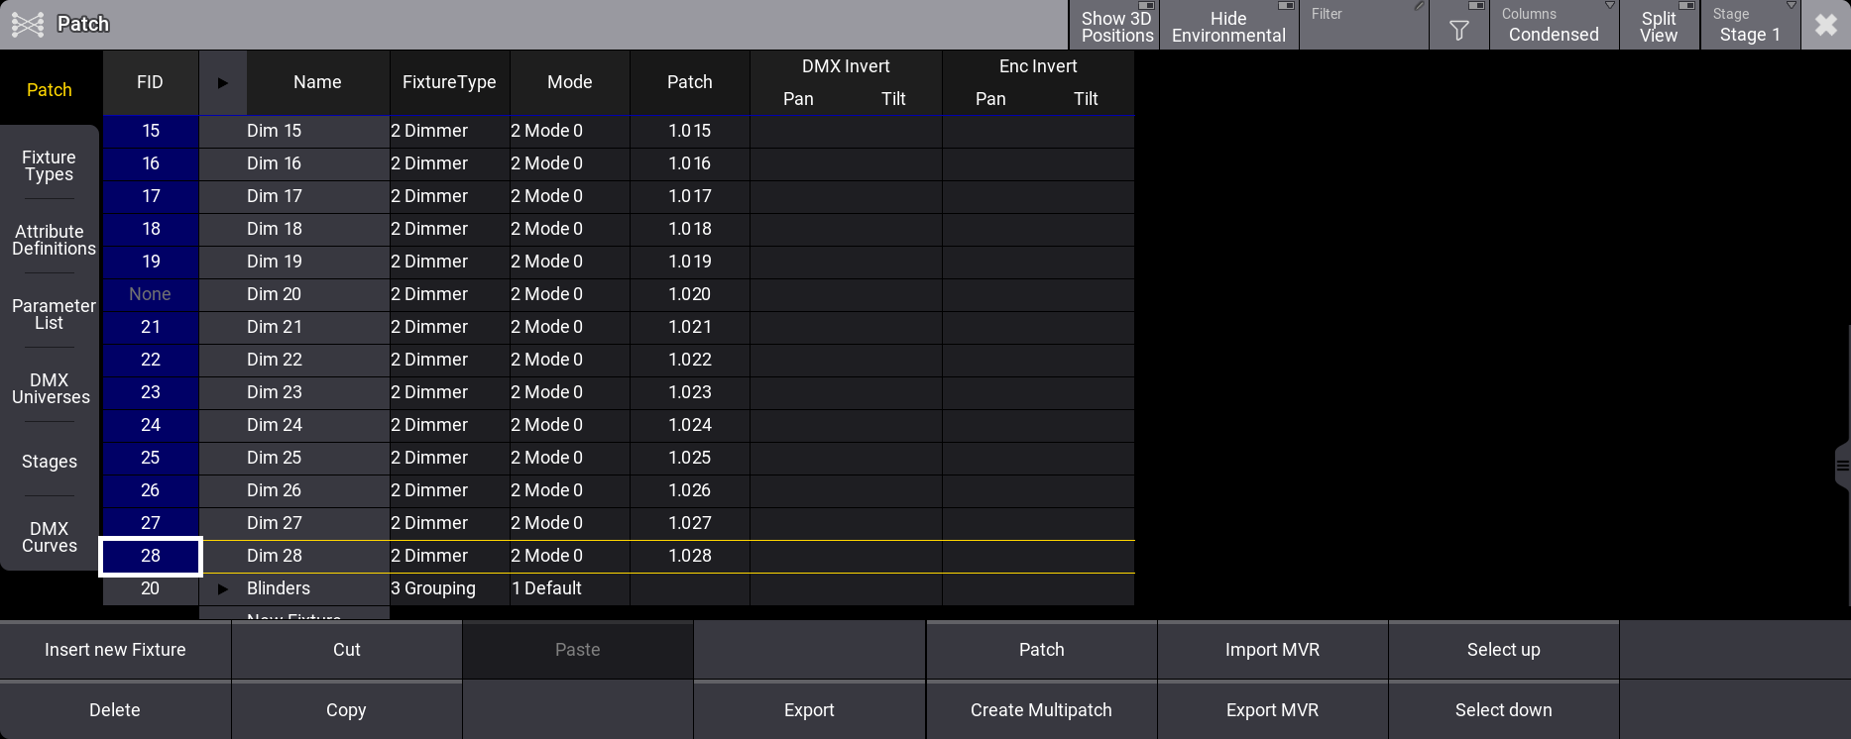Viewport: 1851px width, 739px height.
Task: Click the funnel filter icon
Action: (1458, 30)
